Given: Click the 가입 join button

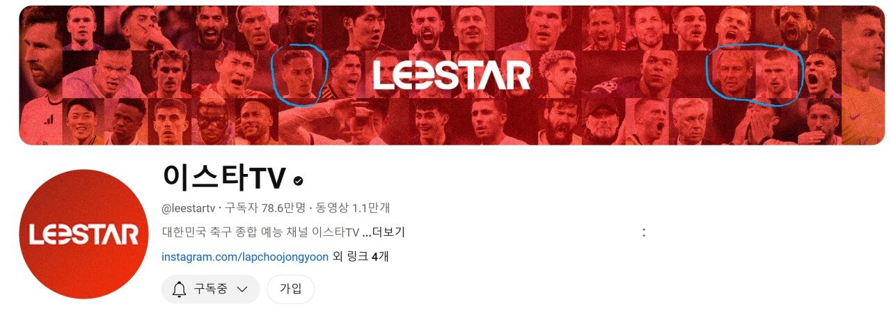Looking at the screenshot, I should 290,289.
